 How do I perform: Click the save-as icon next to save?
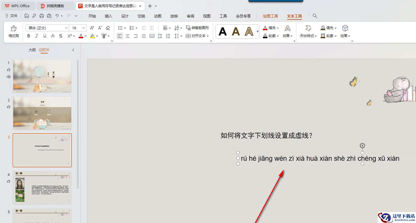tap(34, 16)
